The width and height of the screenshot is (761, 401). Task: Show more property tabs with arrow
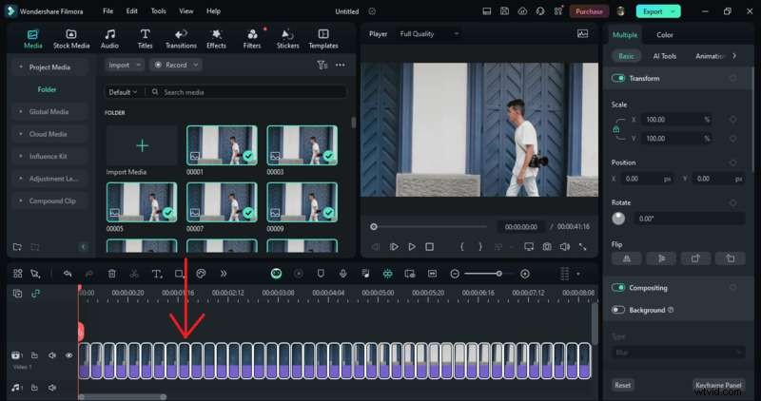(734, 56)
